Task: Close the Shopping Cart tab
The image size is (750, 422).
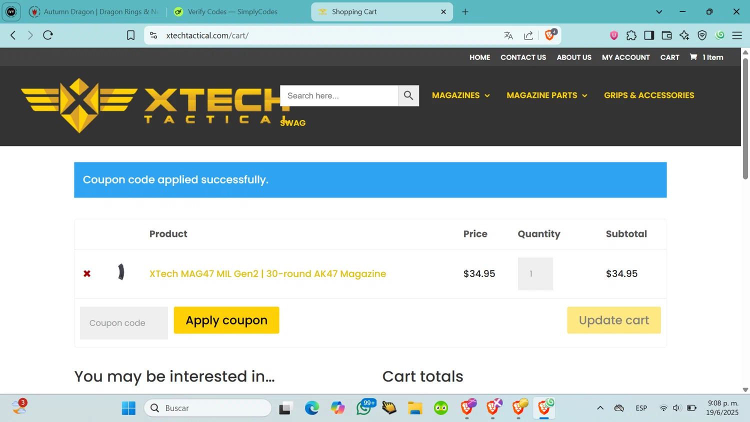Action: tap(443, 11)
